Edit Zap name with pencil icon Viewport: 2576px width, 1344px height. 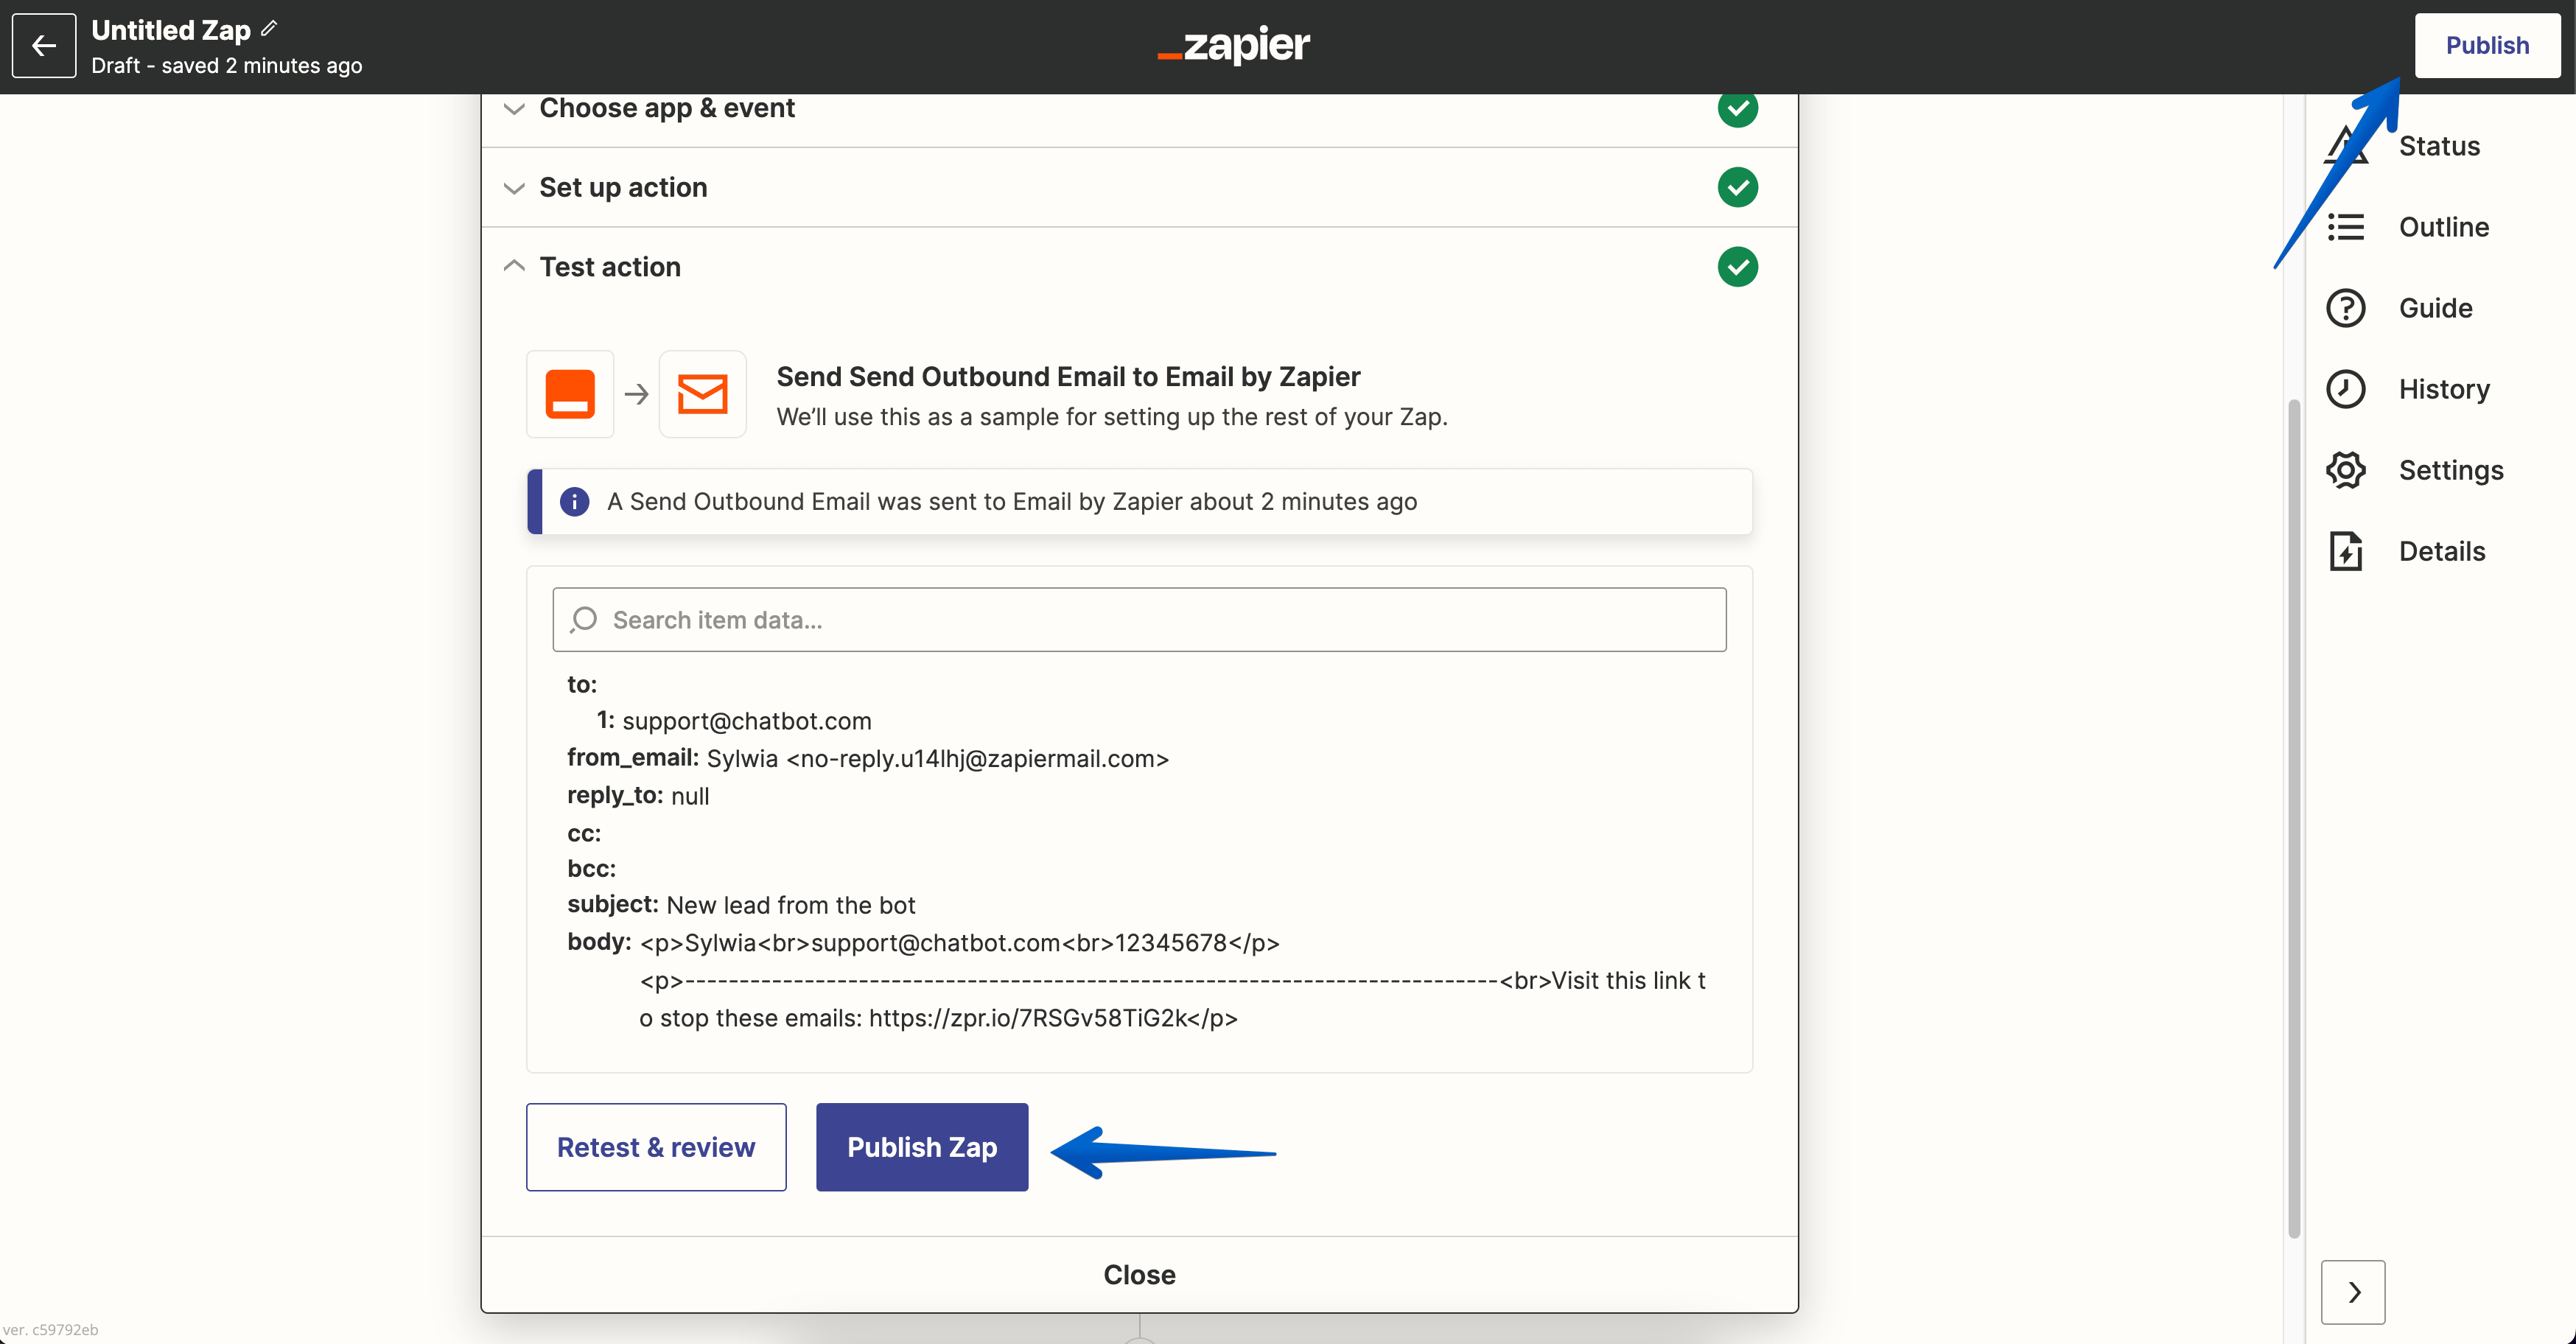(269, 29)
